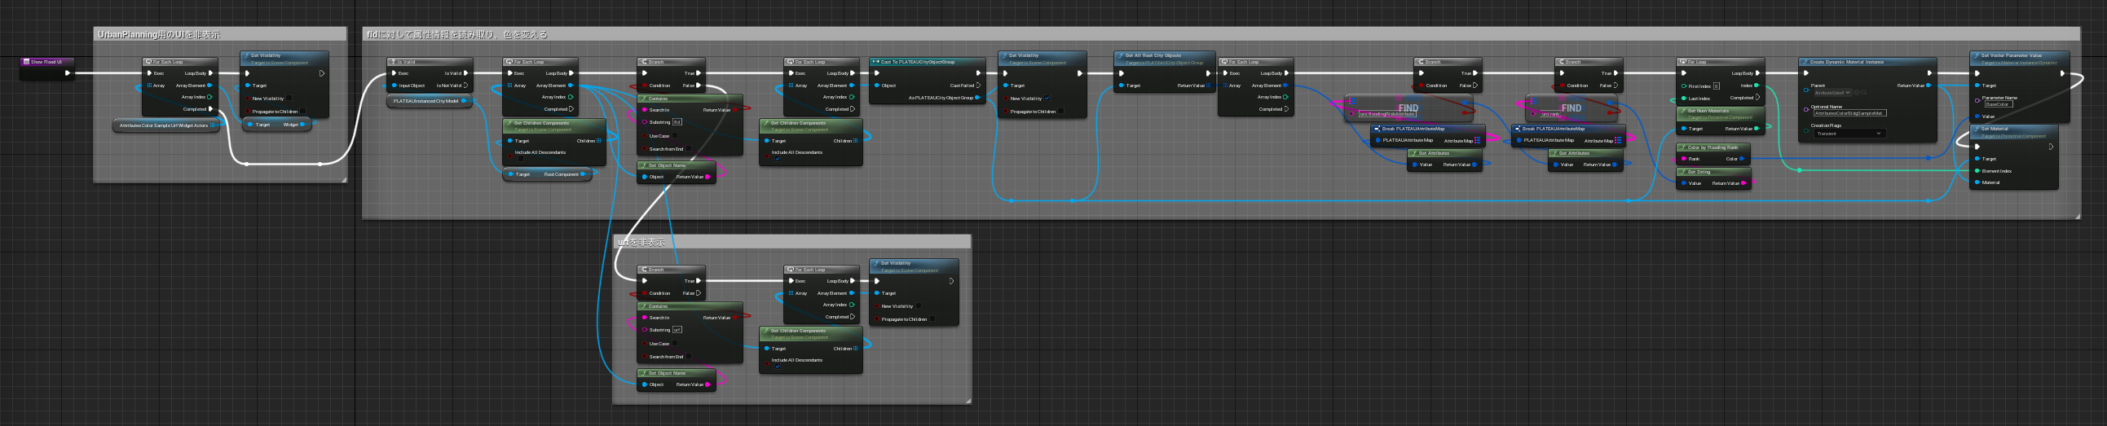This screenshot has width=2107, height=426.
Task: Select the Create Dynamic Material Instance node title
Action: pyautogui.click(x=1845, y=61)
